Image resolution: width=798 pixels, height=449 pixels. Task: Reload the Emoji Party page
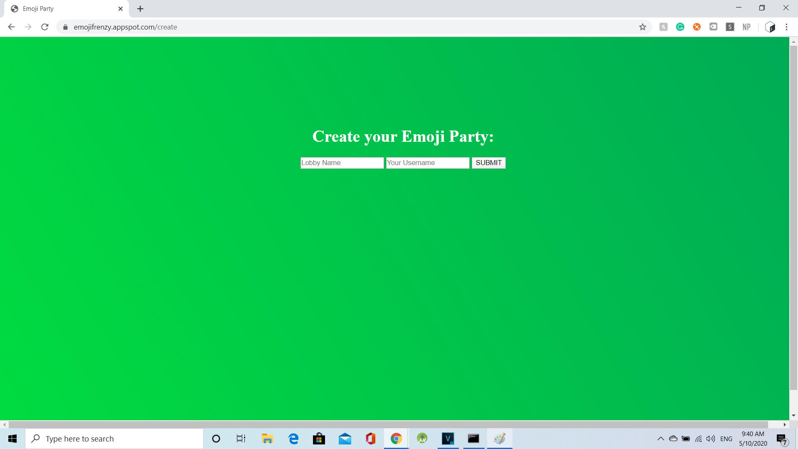(x=45, y=27)
